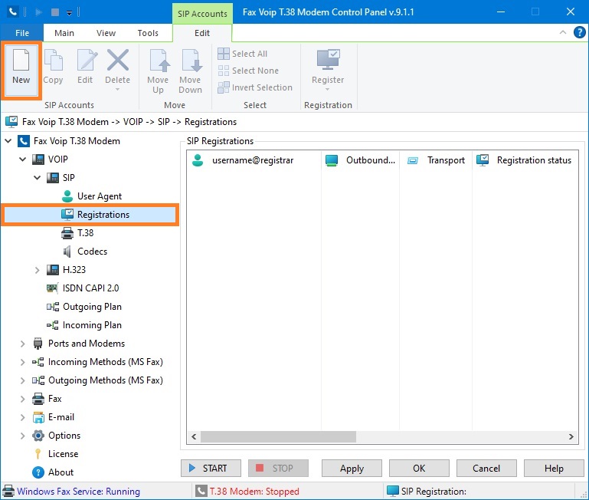Click the Options gear icon in tree
589x500 pixels.
[x=38, y=436]
